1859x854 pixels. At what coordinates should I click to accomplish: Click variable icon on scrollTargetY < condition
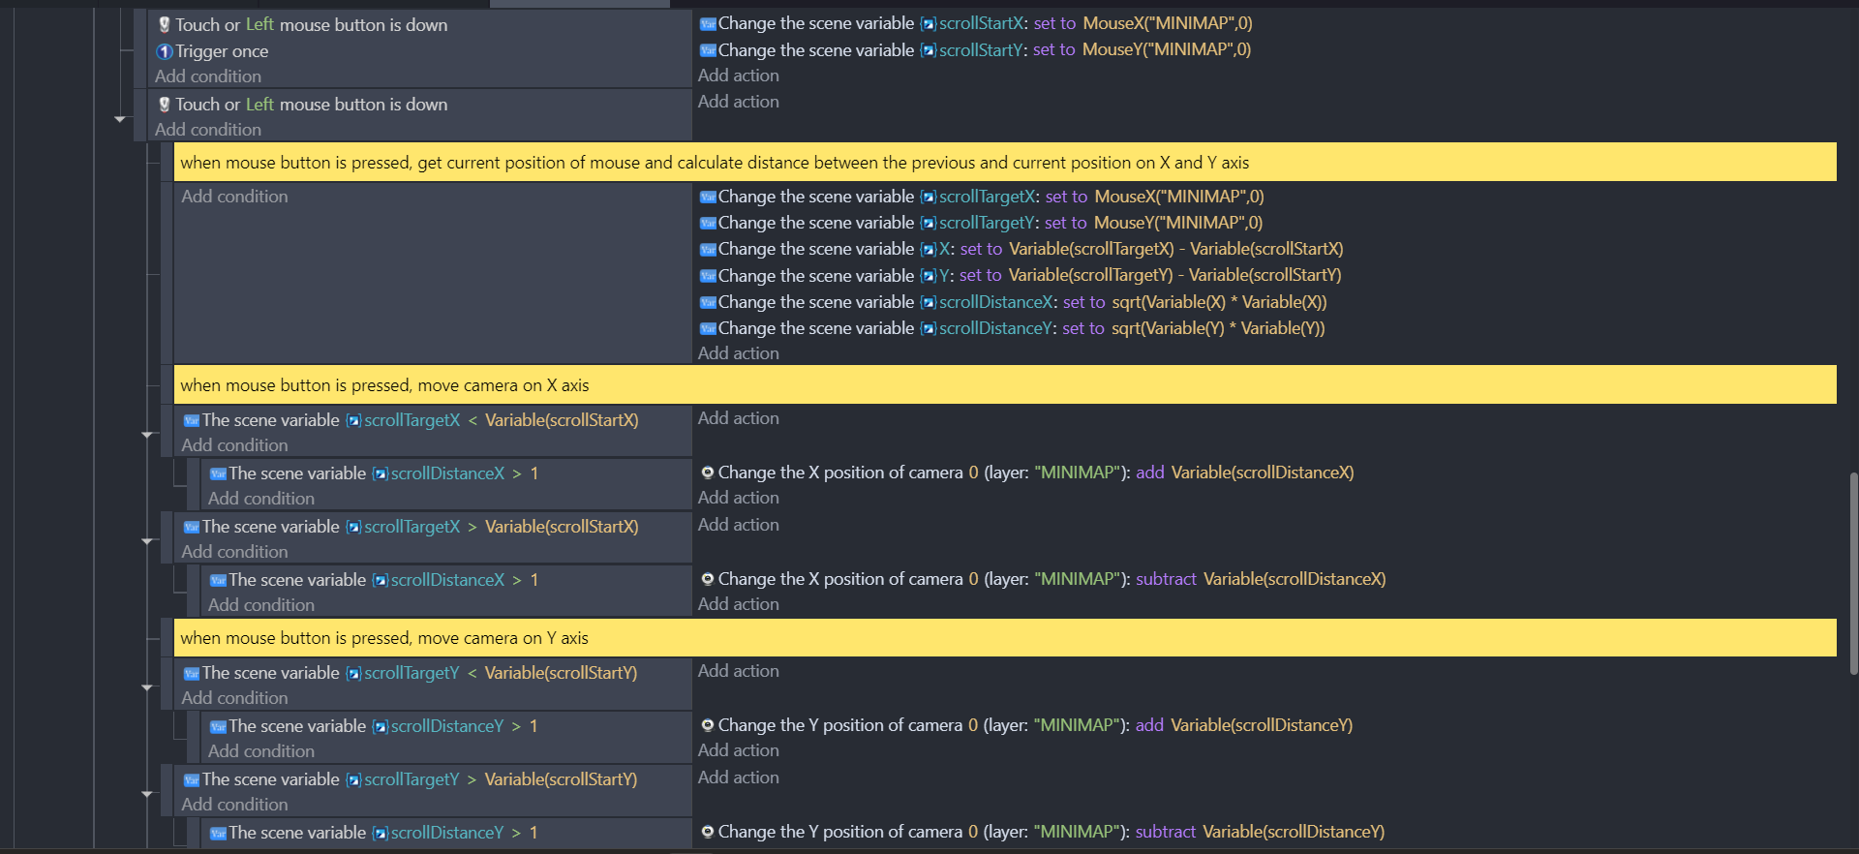click(192, 674)
